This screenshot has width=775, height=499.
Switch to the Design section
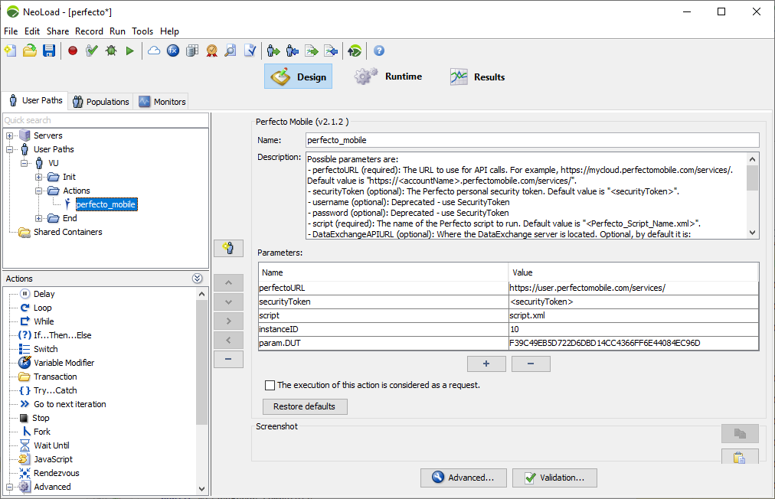(299, 77)
